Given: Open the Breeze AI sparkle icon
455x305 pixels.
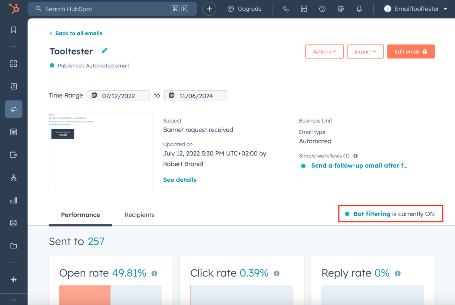Looking at the screenshot, I should 13,280.
